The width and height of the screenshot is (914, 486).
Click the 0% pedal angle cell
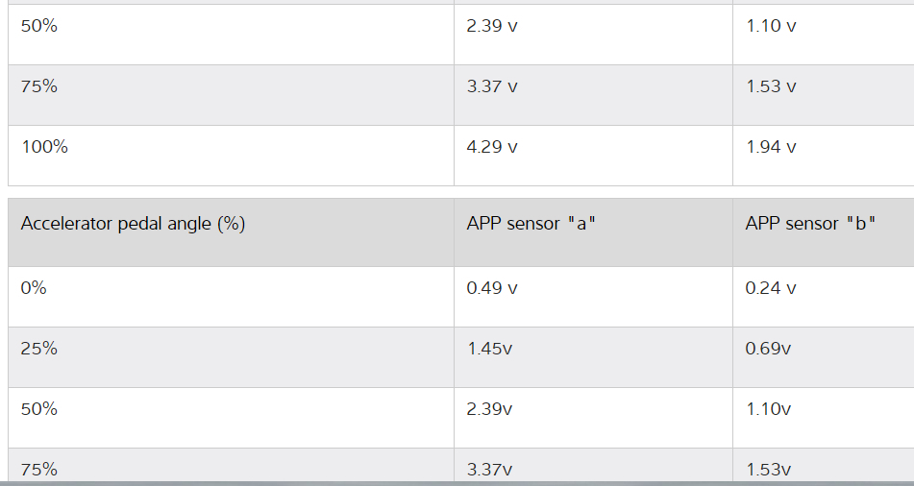pyautogui.click(x=34, y=288)
